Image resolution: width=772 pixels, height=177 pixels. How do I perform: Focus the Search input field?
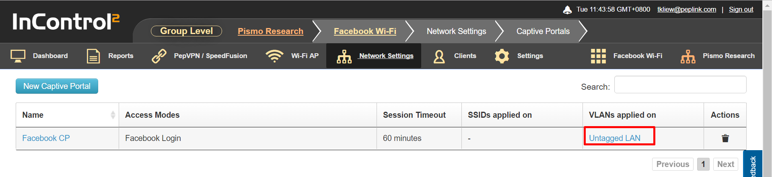tap(680, 84)
